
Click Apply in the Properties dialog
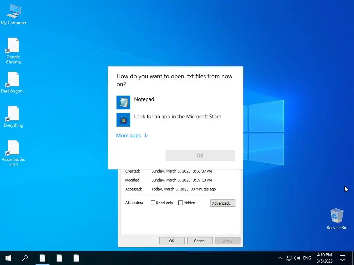[228, 241]
